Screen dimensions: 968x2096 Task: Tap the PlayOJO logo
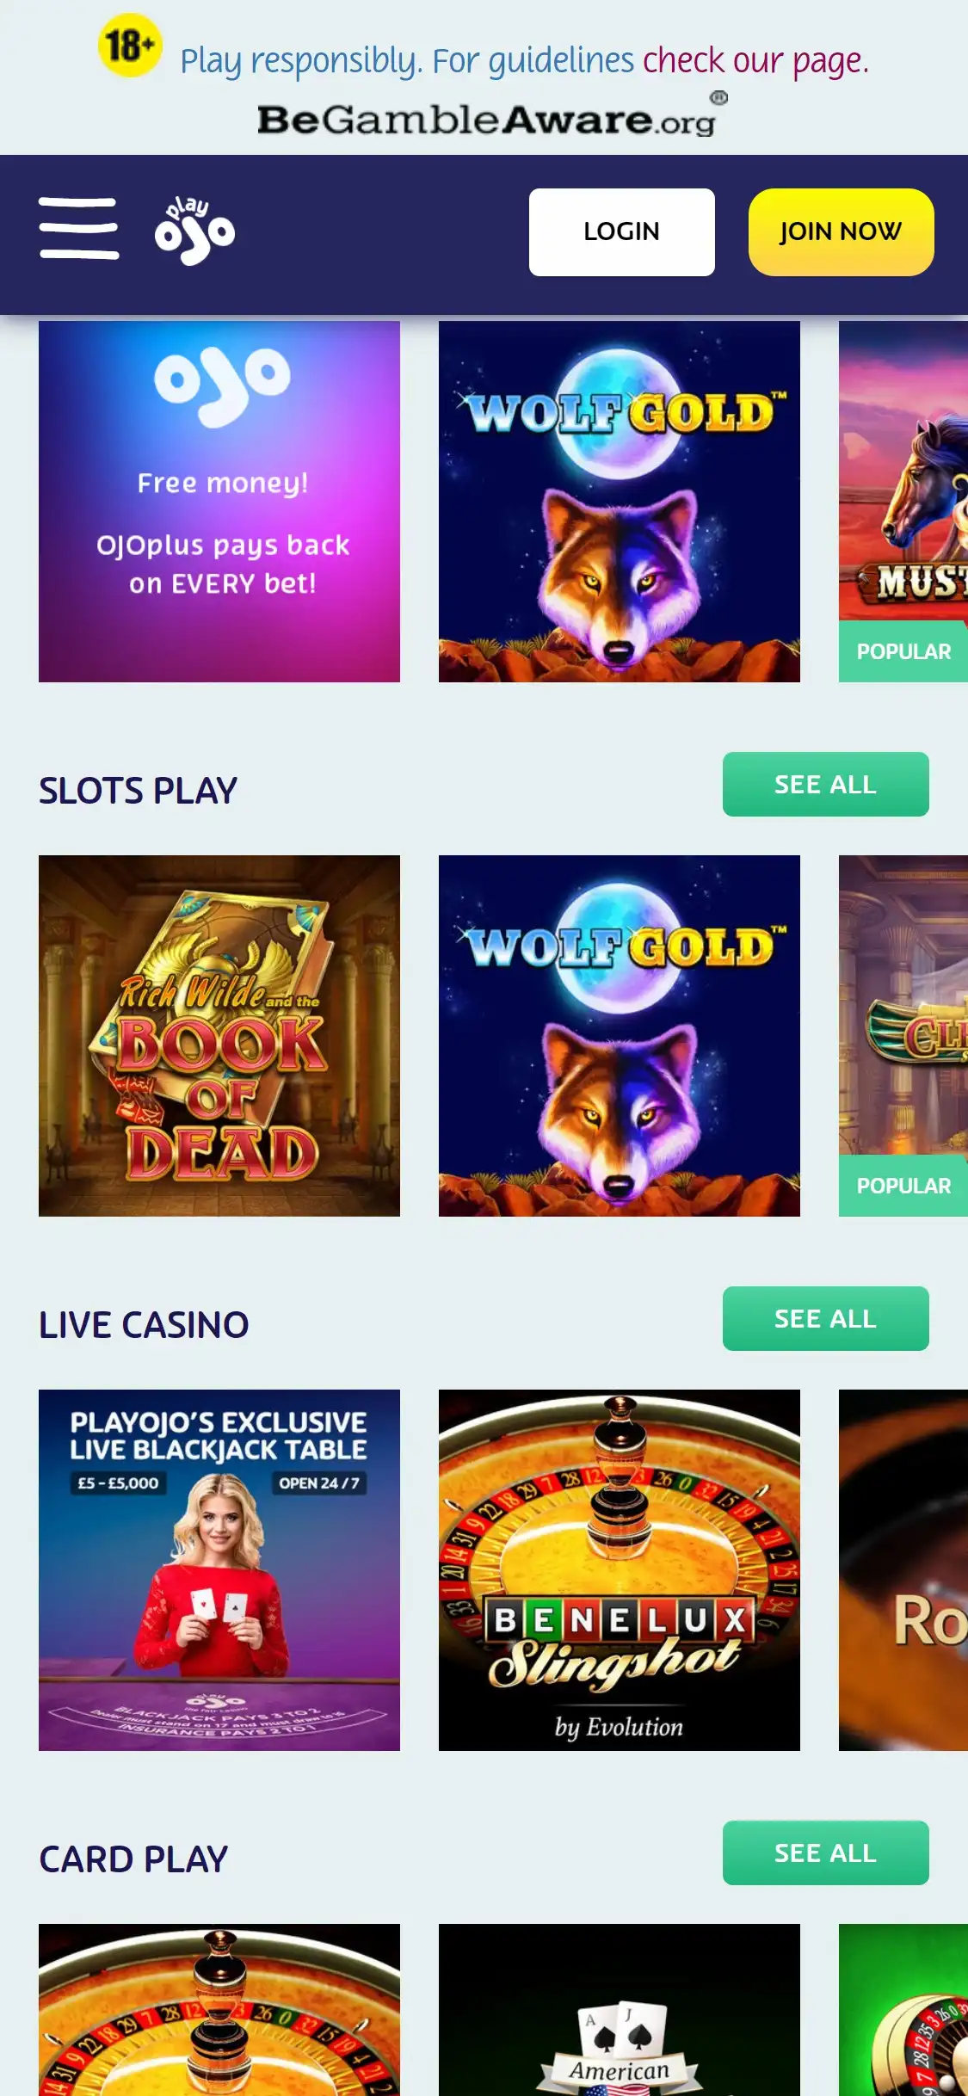click(194, 231)
